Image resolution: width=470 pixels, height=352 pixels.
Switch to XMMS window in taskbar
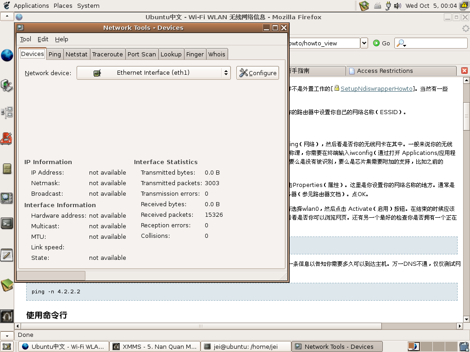click(155, 346)
